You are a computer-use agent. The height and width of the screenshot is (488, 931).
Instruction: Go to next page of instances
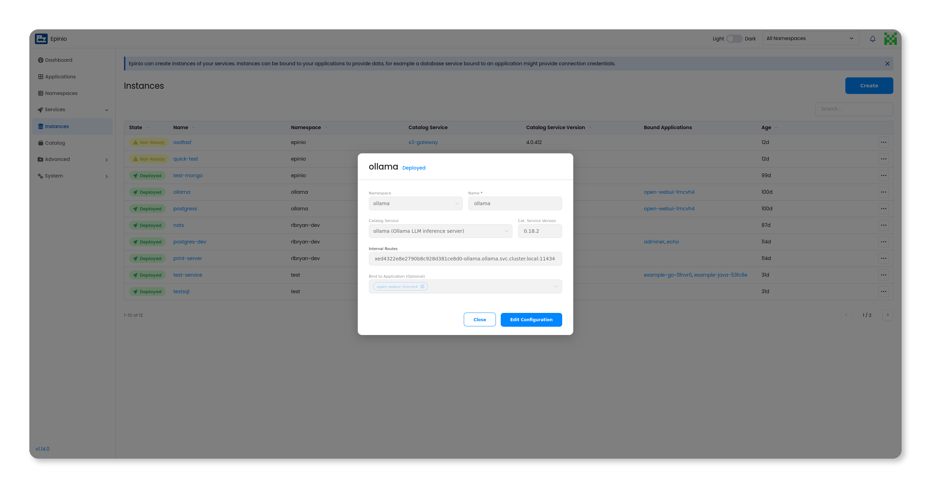tap(887, 315)
